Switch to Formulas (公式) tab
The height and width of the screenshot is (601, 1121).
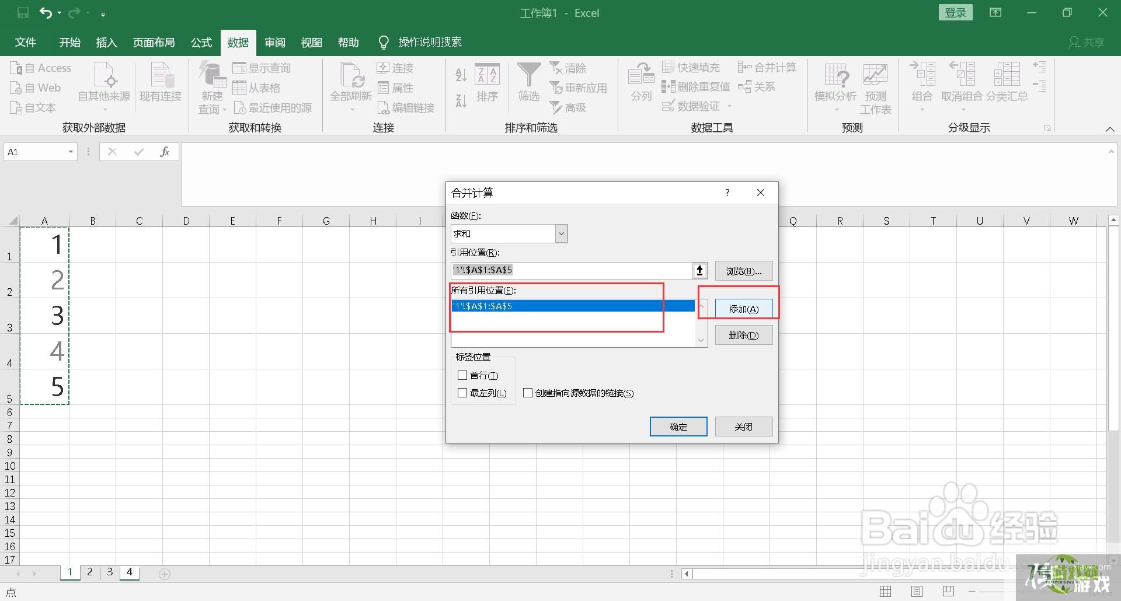[201, 43]
